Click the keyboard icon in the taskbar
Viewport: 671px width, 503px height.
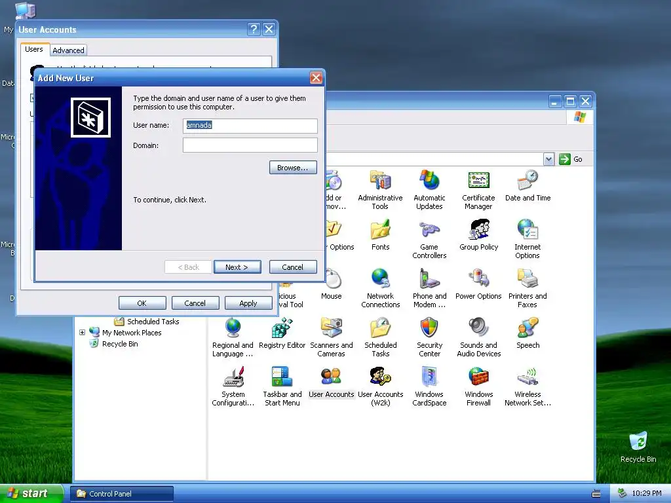[596, 494]
